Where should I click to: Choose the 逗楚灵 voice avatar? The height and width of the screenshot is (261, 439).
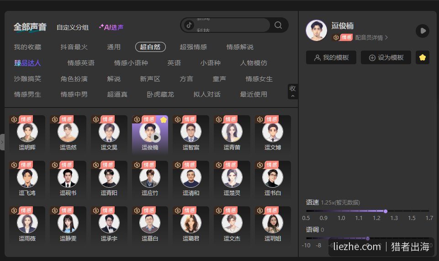click(232, 177)
